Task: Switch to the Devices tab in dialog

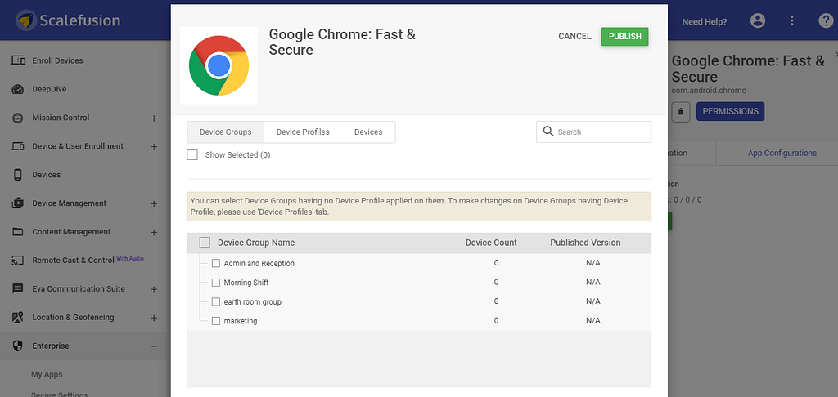Action: coord(368,132)
